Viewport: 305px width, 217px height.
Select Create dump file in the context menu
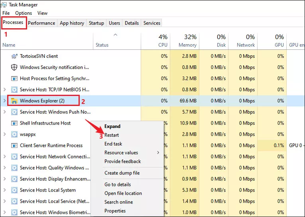coord(122,173)
